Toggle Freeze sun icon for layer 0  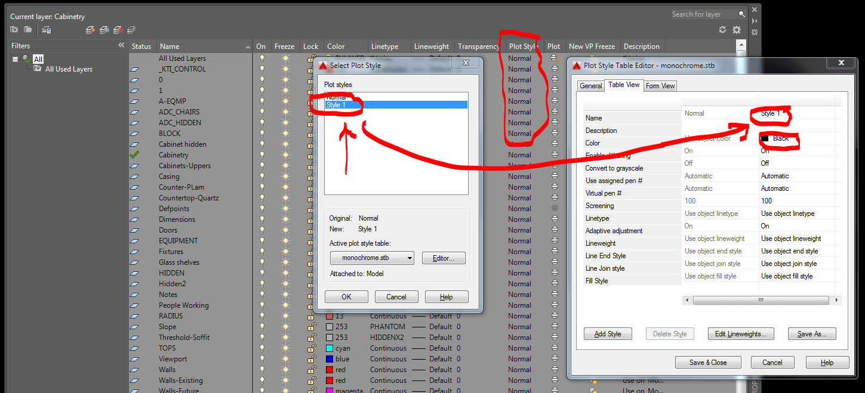tap(285, 80)
